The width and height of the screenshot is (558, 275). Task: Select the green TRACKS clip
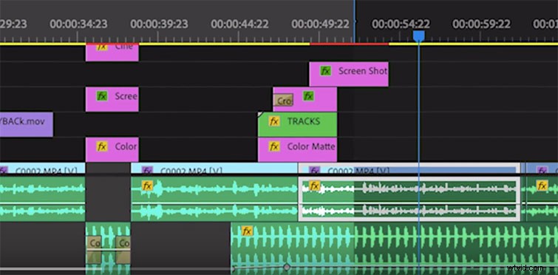point(298,124)
